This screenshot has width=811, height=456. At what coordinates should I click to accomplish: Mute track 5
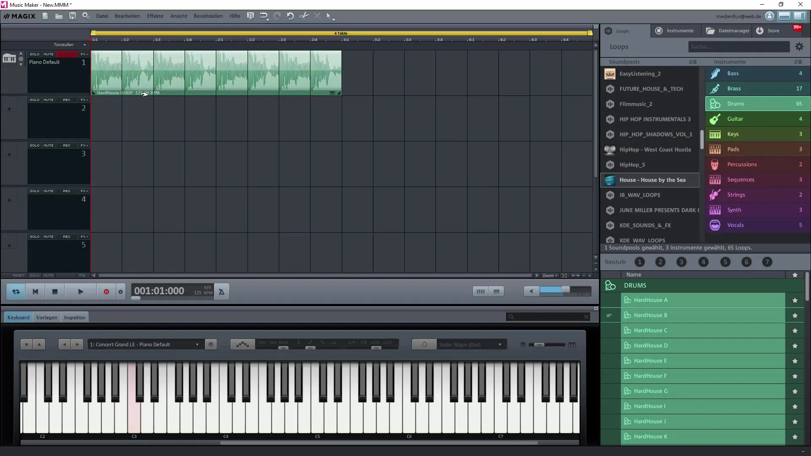pos(49,236)
